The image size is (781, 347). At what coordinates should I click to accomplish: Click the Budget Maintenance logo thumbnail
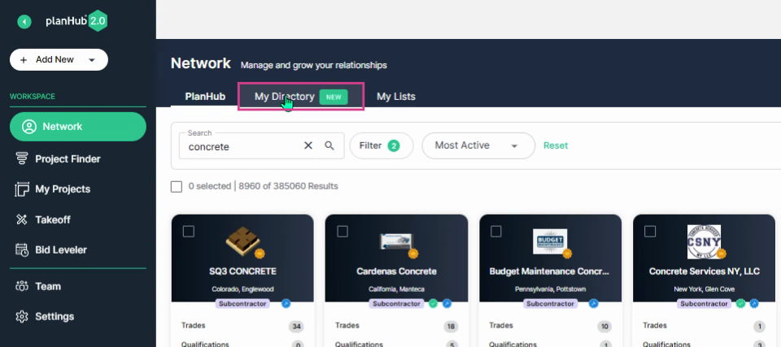point(550,242)
